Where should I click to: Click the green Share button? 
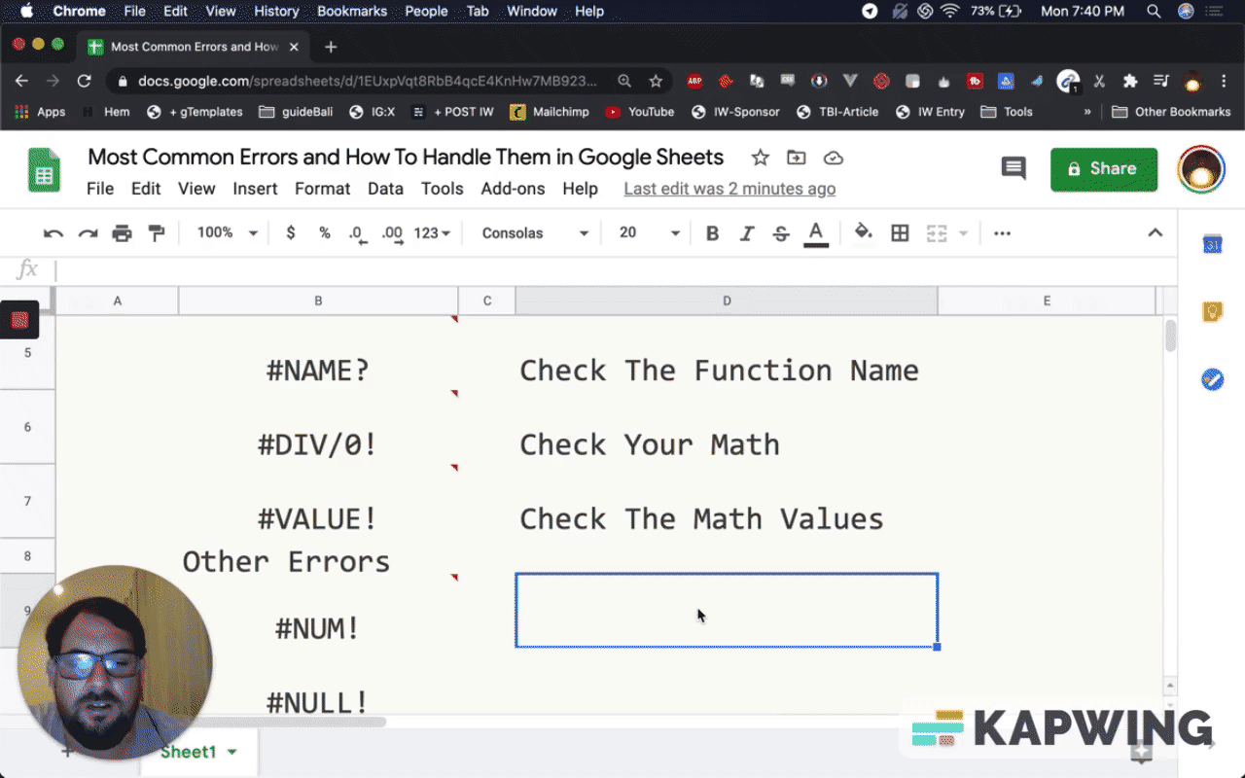(x=1104, y=169)
